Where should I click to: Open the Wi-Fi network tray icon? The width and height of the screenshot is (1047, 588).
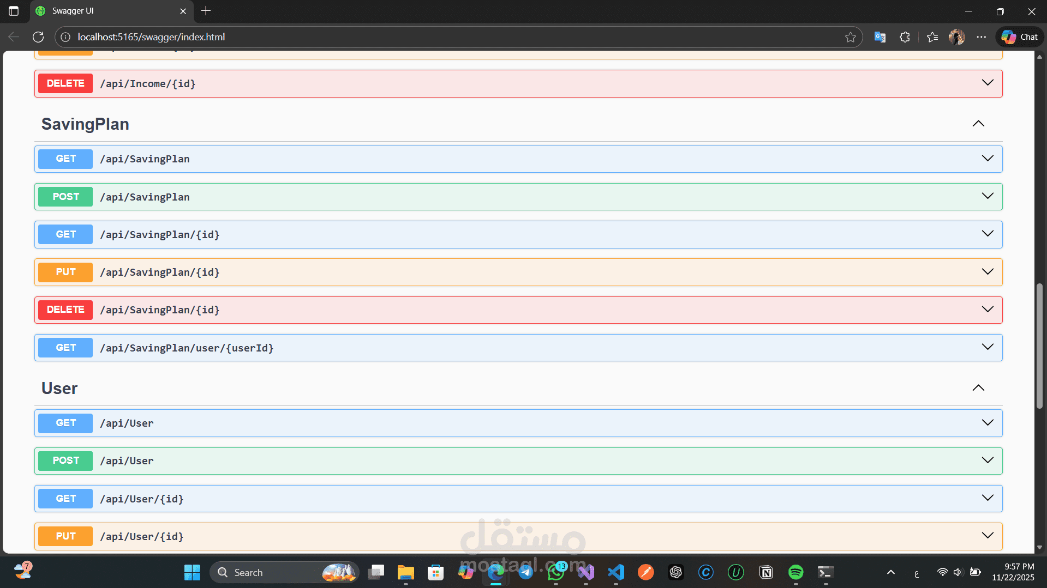click(x=942, y=572)
